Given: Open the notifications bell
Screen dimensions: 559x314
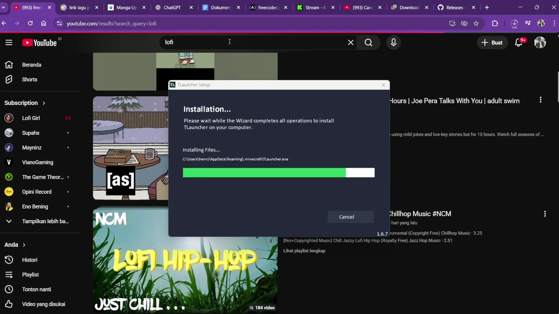Looking at the screenshot, I should pyautogui.click(x=519, y=42).
